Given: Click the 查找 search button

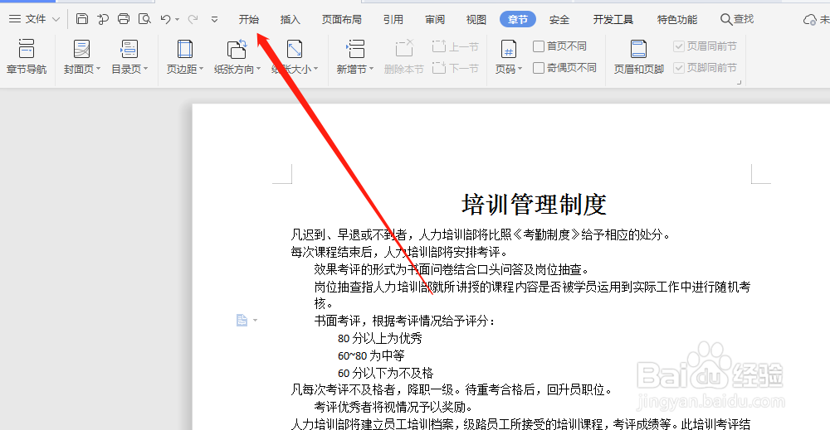Looking at the screenshot, I should [x=737, y=19].
